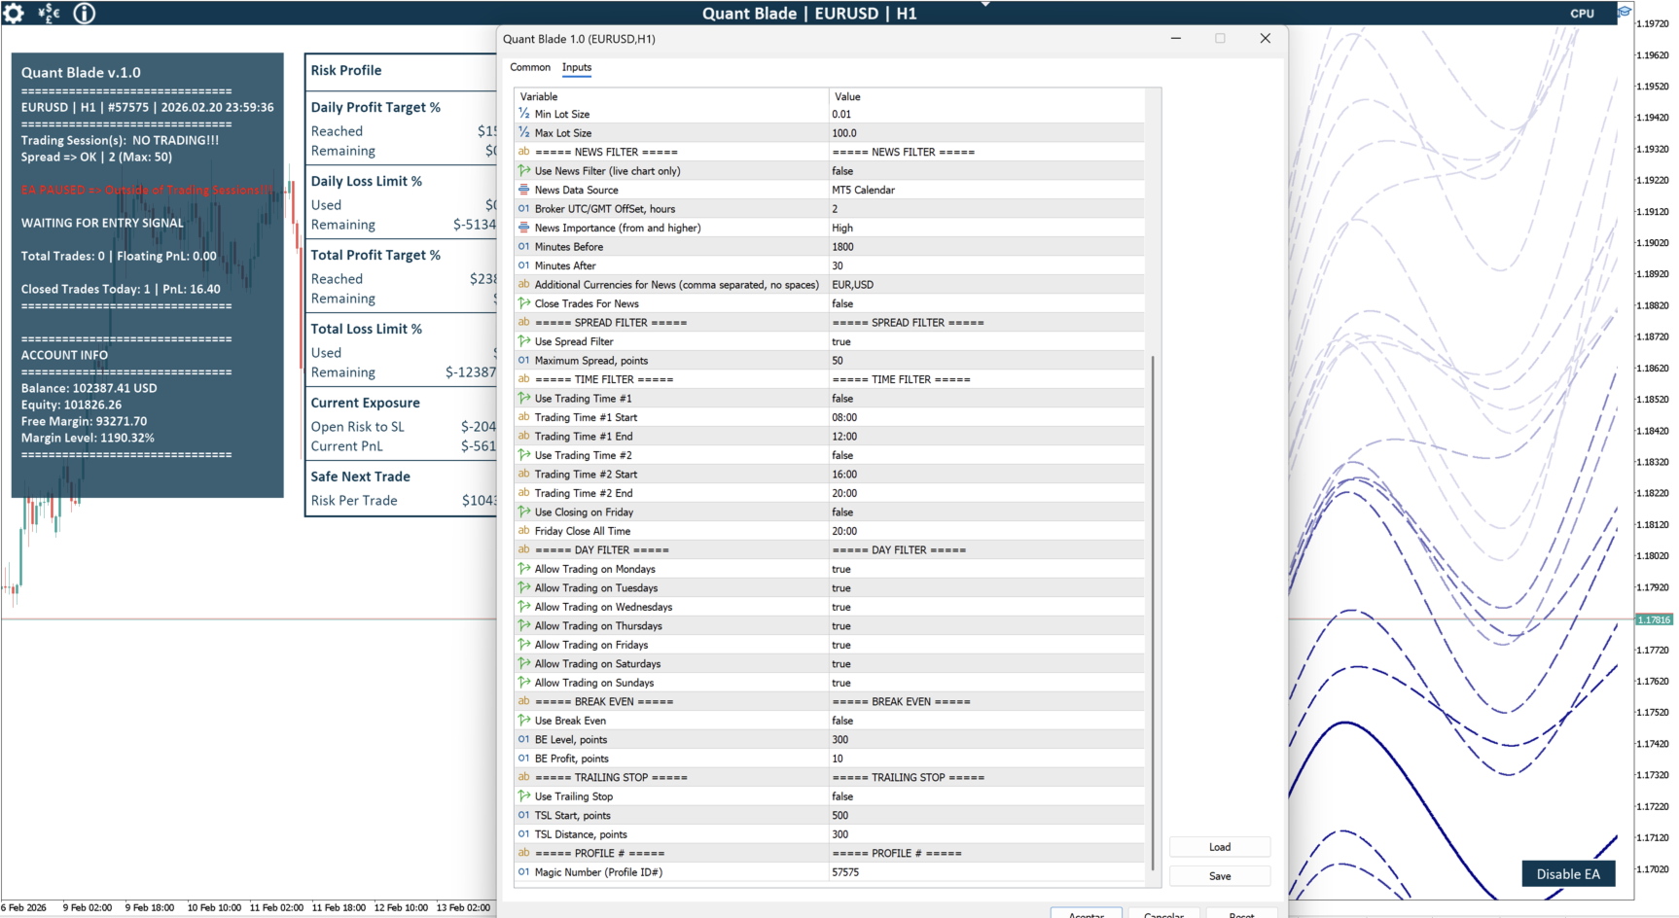Image resolution: width=1679 pixels, height=918 pixels.
Task: Click the enum icon beside News Data Source
Action: pos(524,190)
